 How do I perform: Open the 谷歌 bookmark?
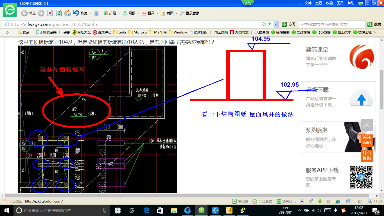click(65, 32)
